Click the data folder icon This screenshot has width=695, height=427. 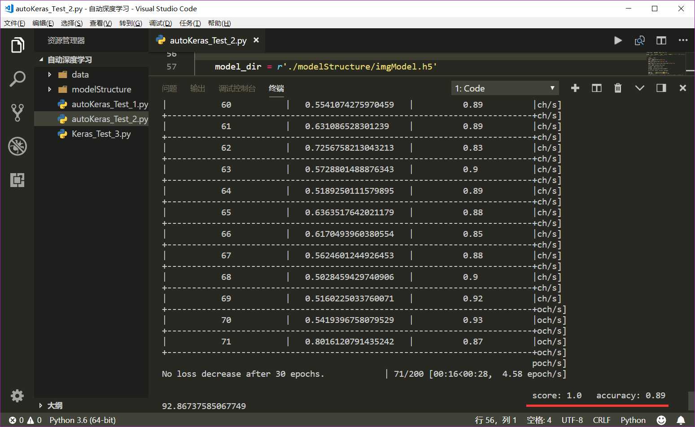click(63, 74)
